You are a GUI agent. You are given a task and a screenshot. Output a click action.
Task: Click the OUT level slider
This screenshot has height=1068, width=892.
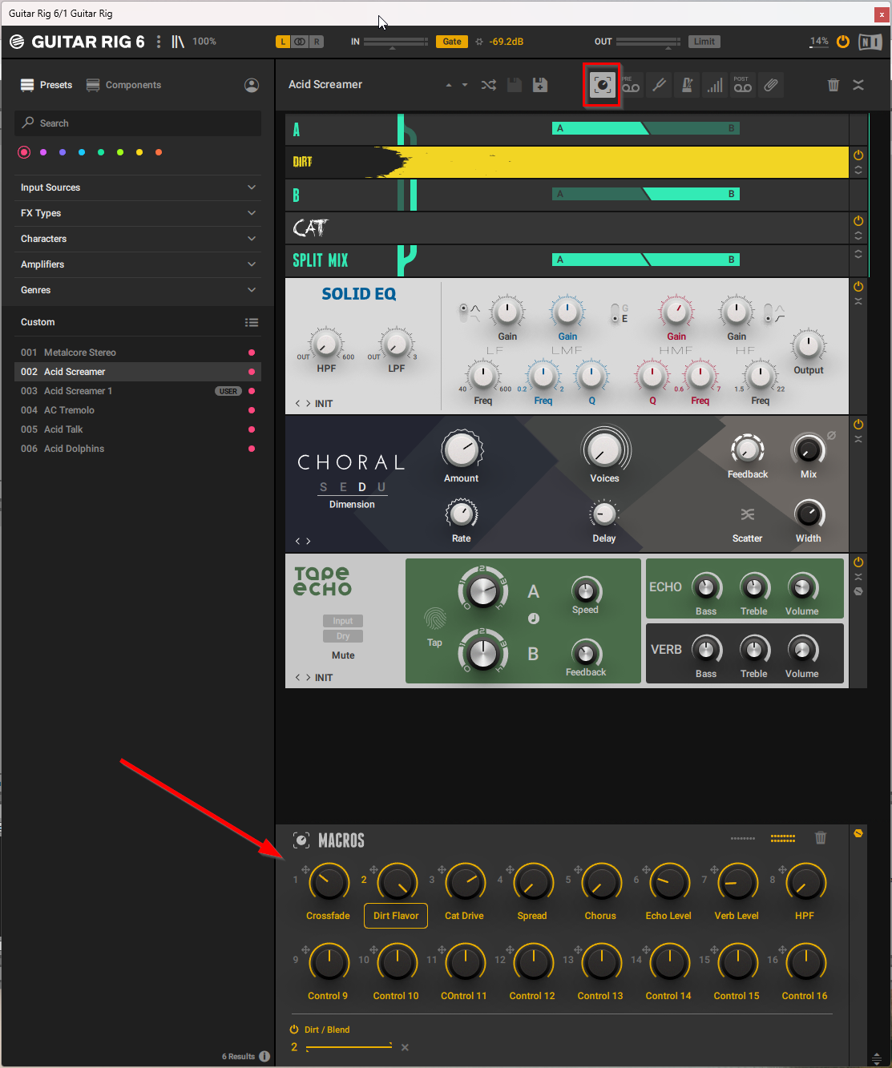(648, 42)
